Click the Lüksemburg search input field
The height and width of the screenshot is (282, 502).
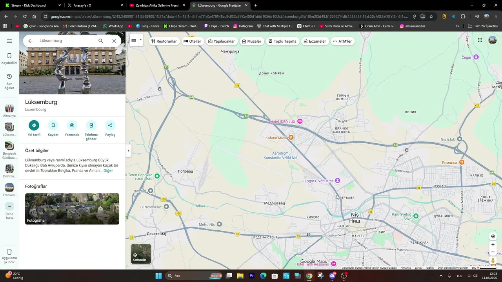coord(66,41)
